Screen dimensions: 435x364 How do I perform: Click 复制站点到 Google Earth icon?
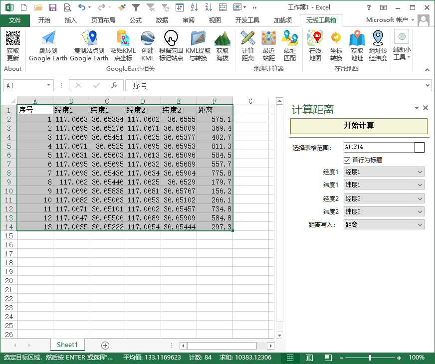[x=89, y=38]
